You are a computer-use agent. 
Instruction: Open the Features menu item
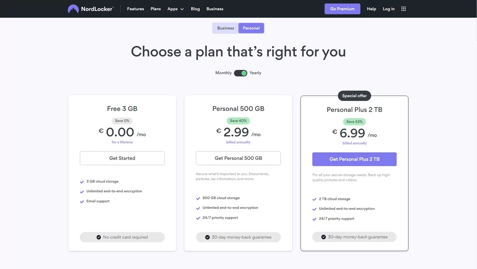pyautogui.click(x=136, y=9)
